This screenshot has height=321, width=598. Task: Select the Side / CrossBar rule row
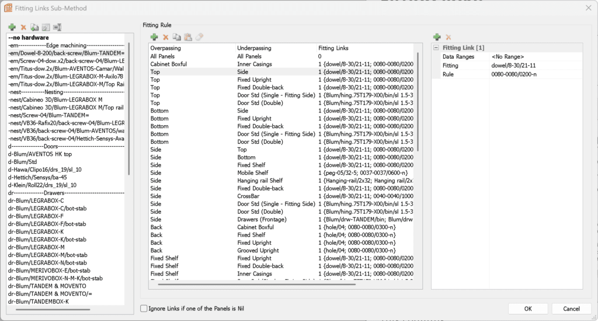click(281, 196)
